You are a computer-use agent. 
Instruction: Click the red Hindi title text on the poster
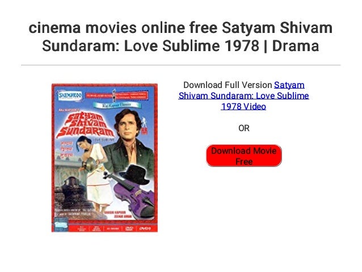[66, 149]
